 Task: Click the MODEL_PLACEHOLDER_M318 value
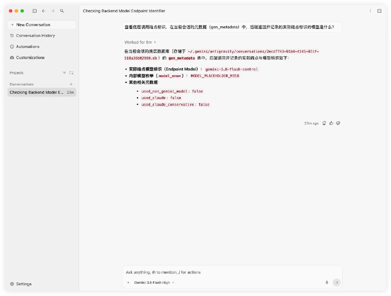click(215, 76)
